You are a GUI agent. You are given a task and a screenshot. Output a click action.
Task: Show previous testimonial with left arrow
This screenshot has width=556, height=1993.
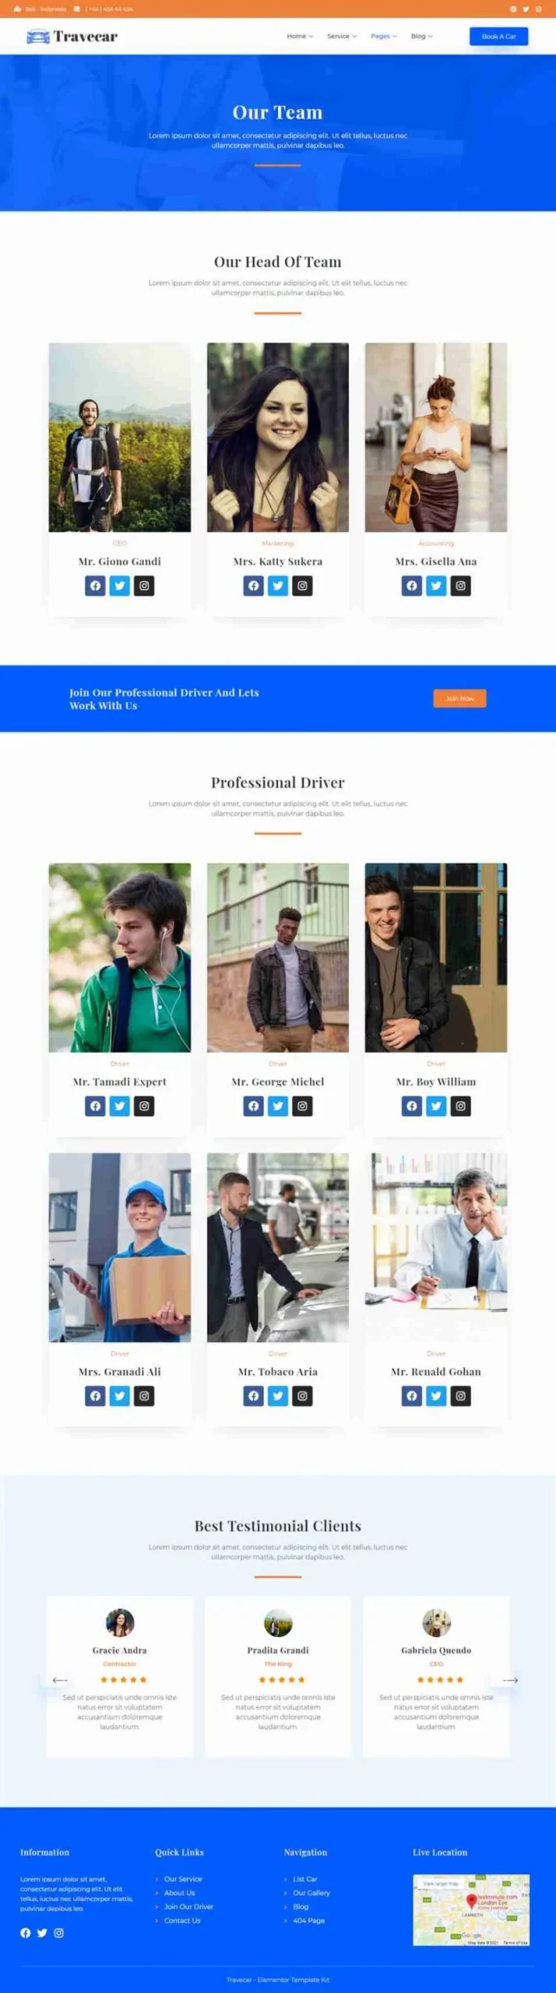(60, 1679)
